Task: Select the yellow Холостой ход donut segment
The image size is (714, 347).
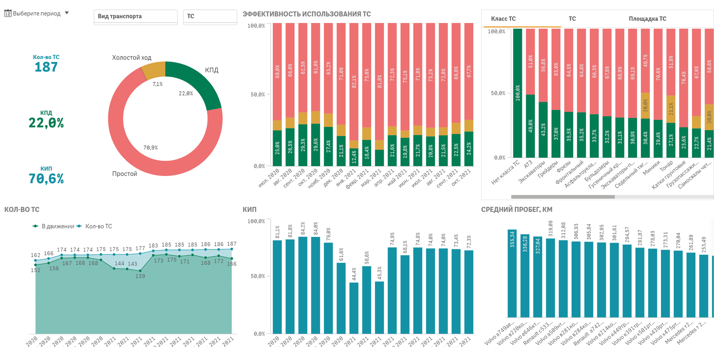Action: 154,70
